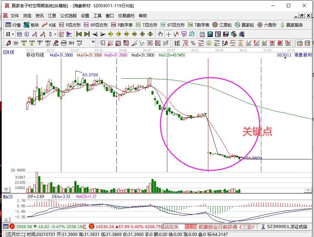Open the 设置 menu
Image resolution: width=314 pixels, height=237 pixels.
(x=85, y=16)
